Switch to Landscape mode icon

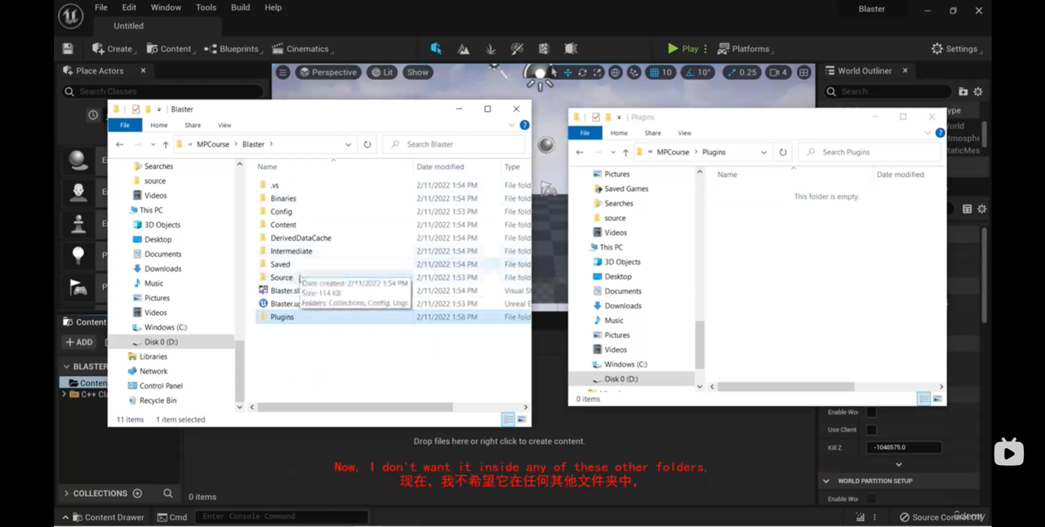[x=464, y=49]
